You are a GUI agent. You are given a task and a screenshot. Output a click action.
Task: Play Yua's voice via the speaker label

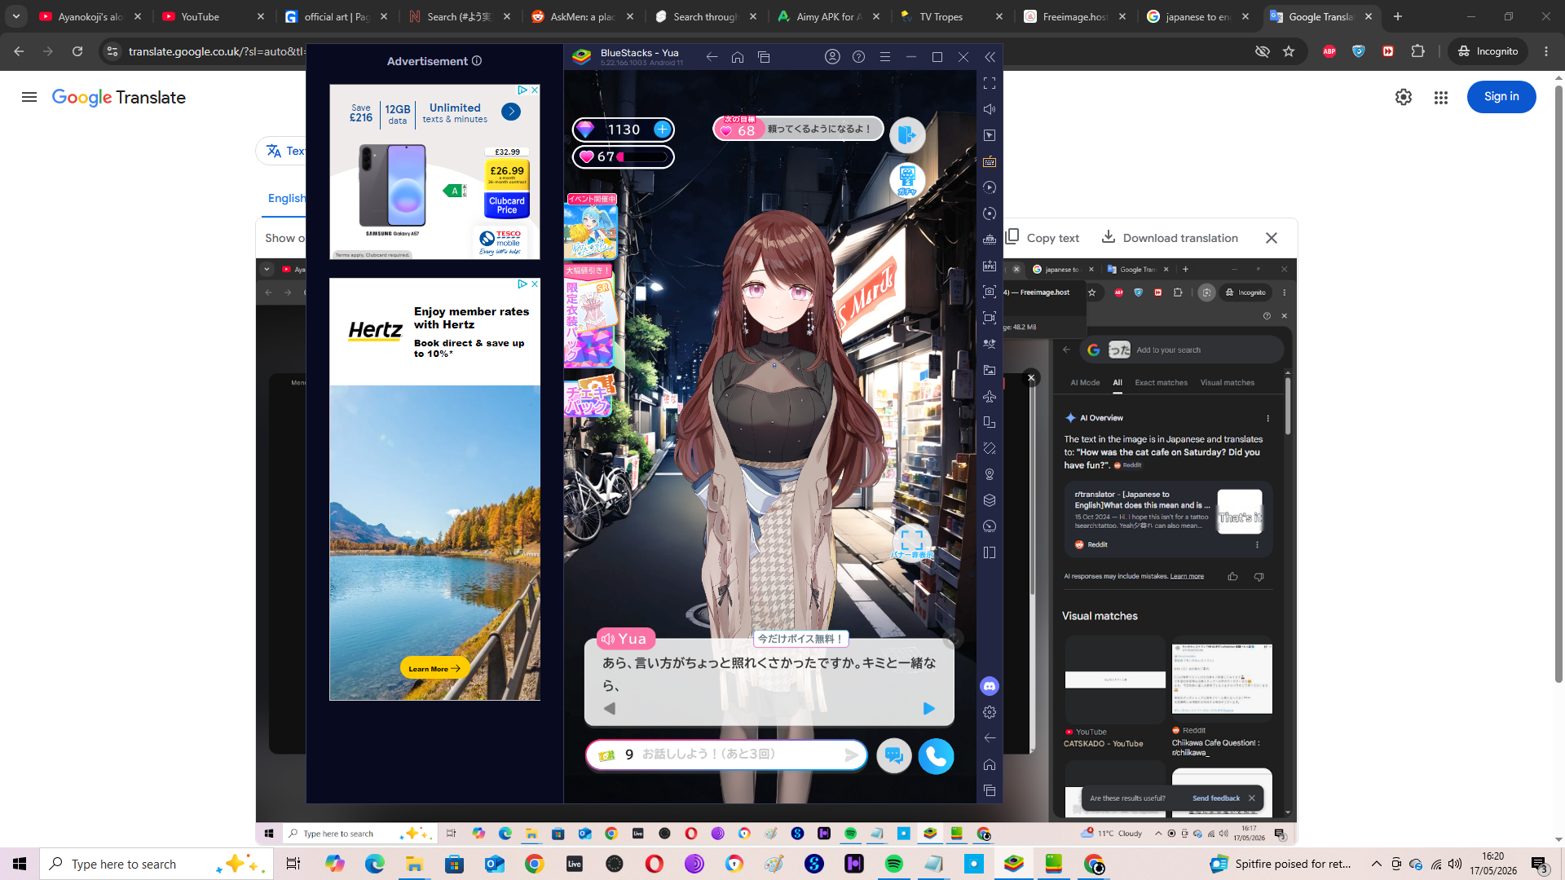(625, 639)
